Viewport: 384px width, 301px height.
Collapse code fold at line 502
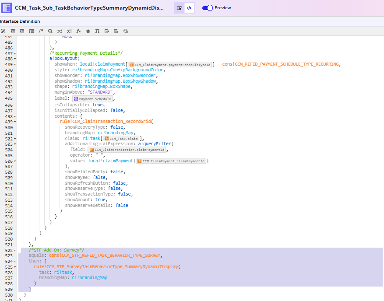(15, 139)
